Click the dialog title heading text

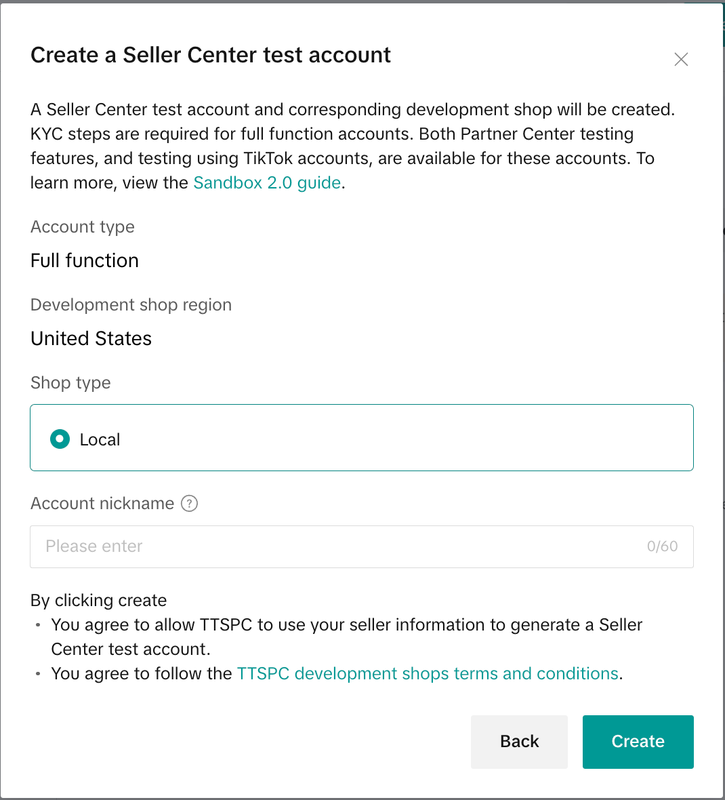[x=211, y=55]
